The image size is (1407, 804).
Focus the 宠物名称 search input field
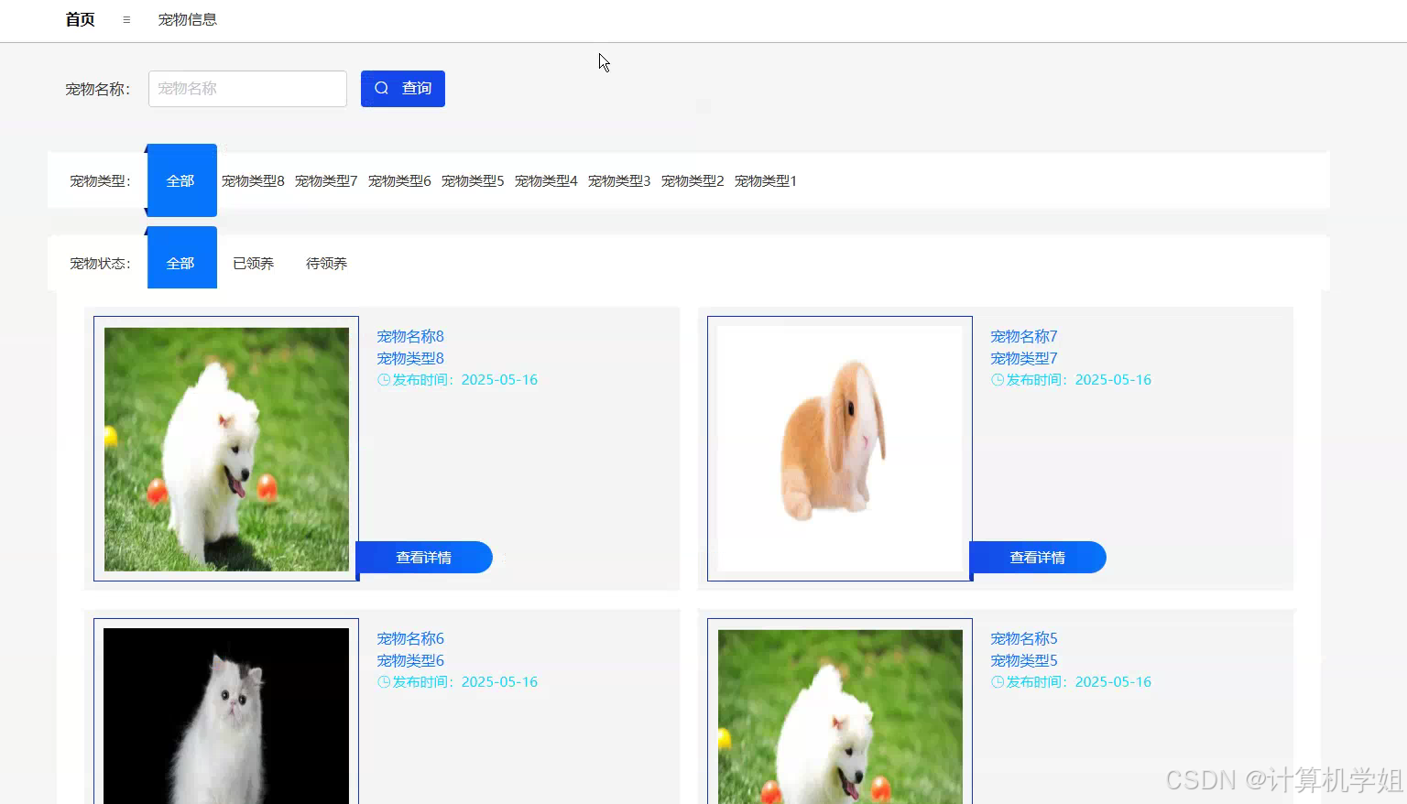coord(247,89)
